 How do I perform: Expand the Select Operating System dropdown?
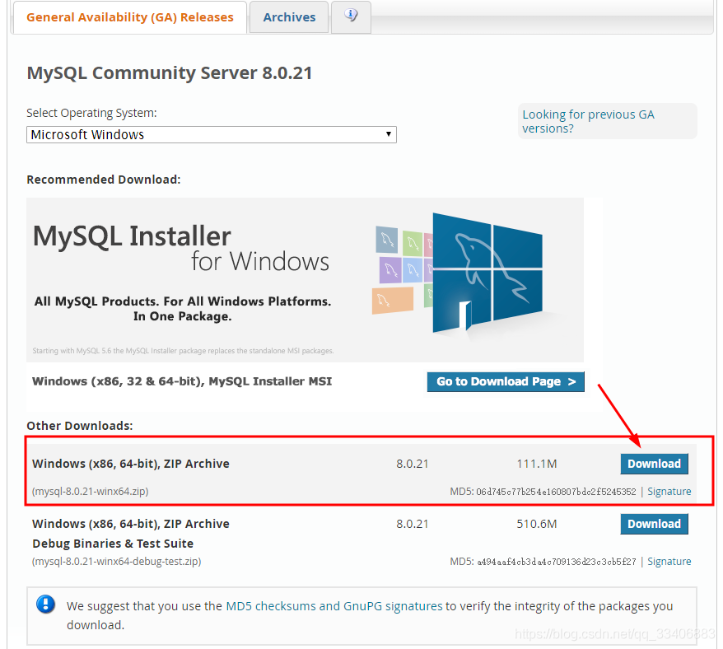click(x=211, y=135)
